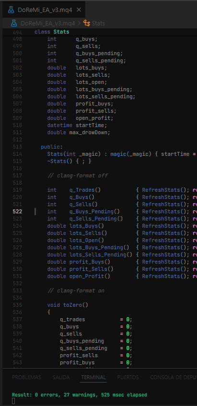197x406 pixels.
Task: Click the 'public:' access specifier
Action: pyautogui.click(x=52, y=147)
